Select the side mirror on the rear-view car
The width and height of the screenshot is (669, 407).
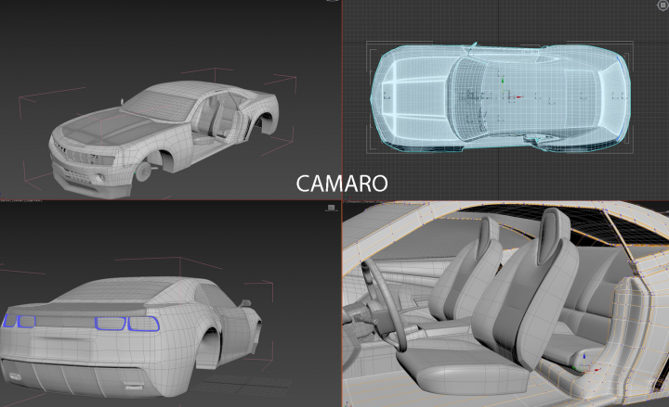coord(245,303)
